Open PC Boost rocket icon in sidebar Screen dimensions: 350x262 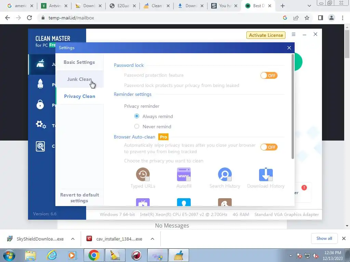click(40, 84)
